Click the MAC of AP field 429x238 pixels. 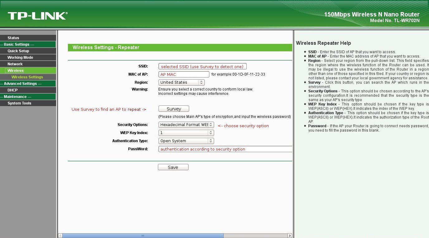pos(184,74)
